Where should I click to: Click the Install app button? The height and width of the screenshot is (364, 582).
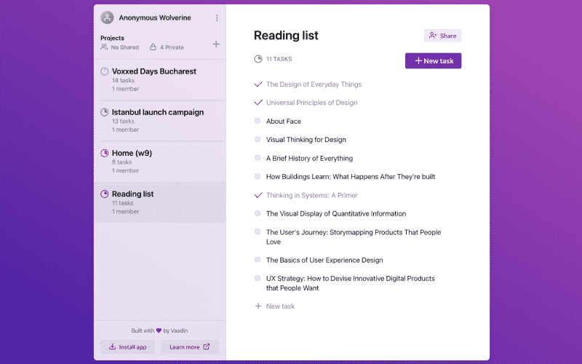click(x=127, y=347)
